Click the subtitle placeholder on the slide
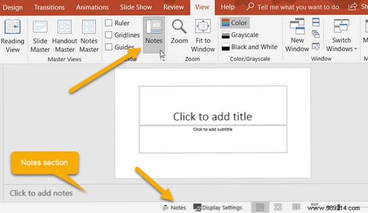The width and height of the screenshot is (368, 213). 213,139
